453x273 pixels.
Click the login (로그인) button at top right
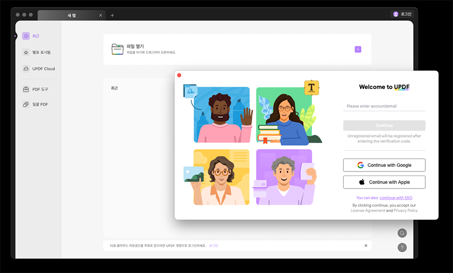click(402, 14)
